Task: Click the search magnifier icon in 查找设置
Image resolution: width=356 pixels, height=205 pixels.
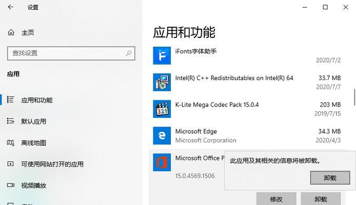Action: point(129,53)
